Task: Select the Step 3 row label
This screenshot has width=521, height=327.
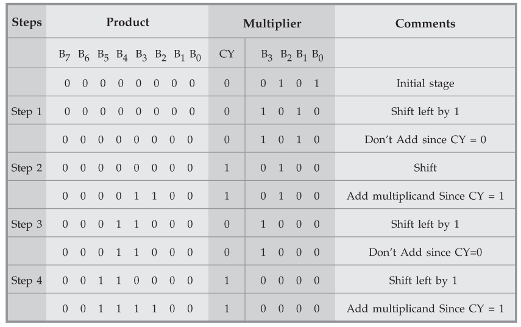Action: point(27,224)
